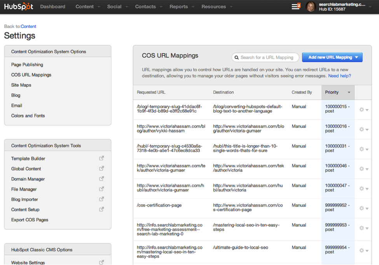The width and height of the screenshot is (379, 265).
Task: Open Domain Manager external link icon
Action: [101, 179]
